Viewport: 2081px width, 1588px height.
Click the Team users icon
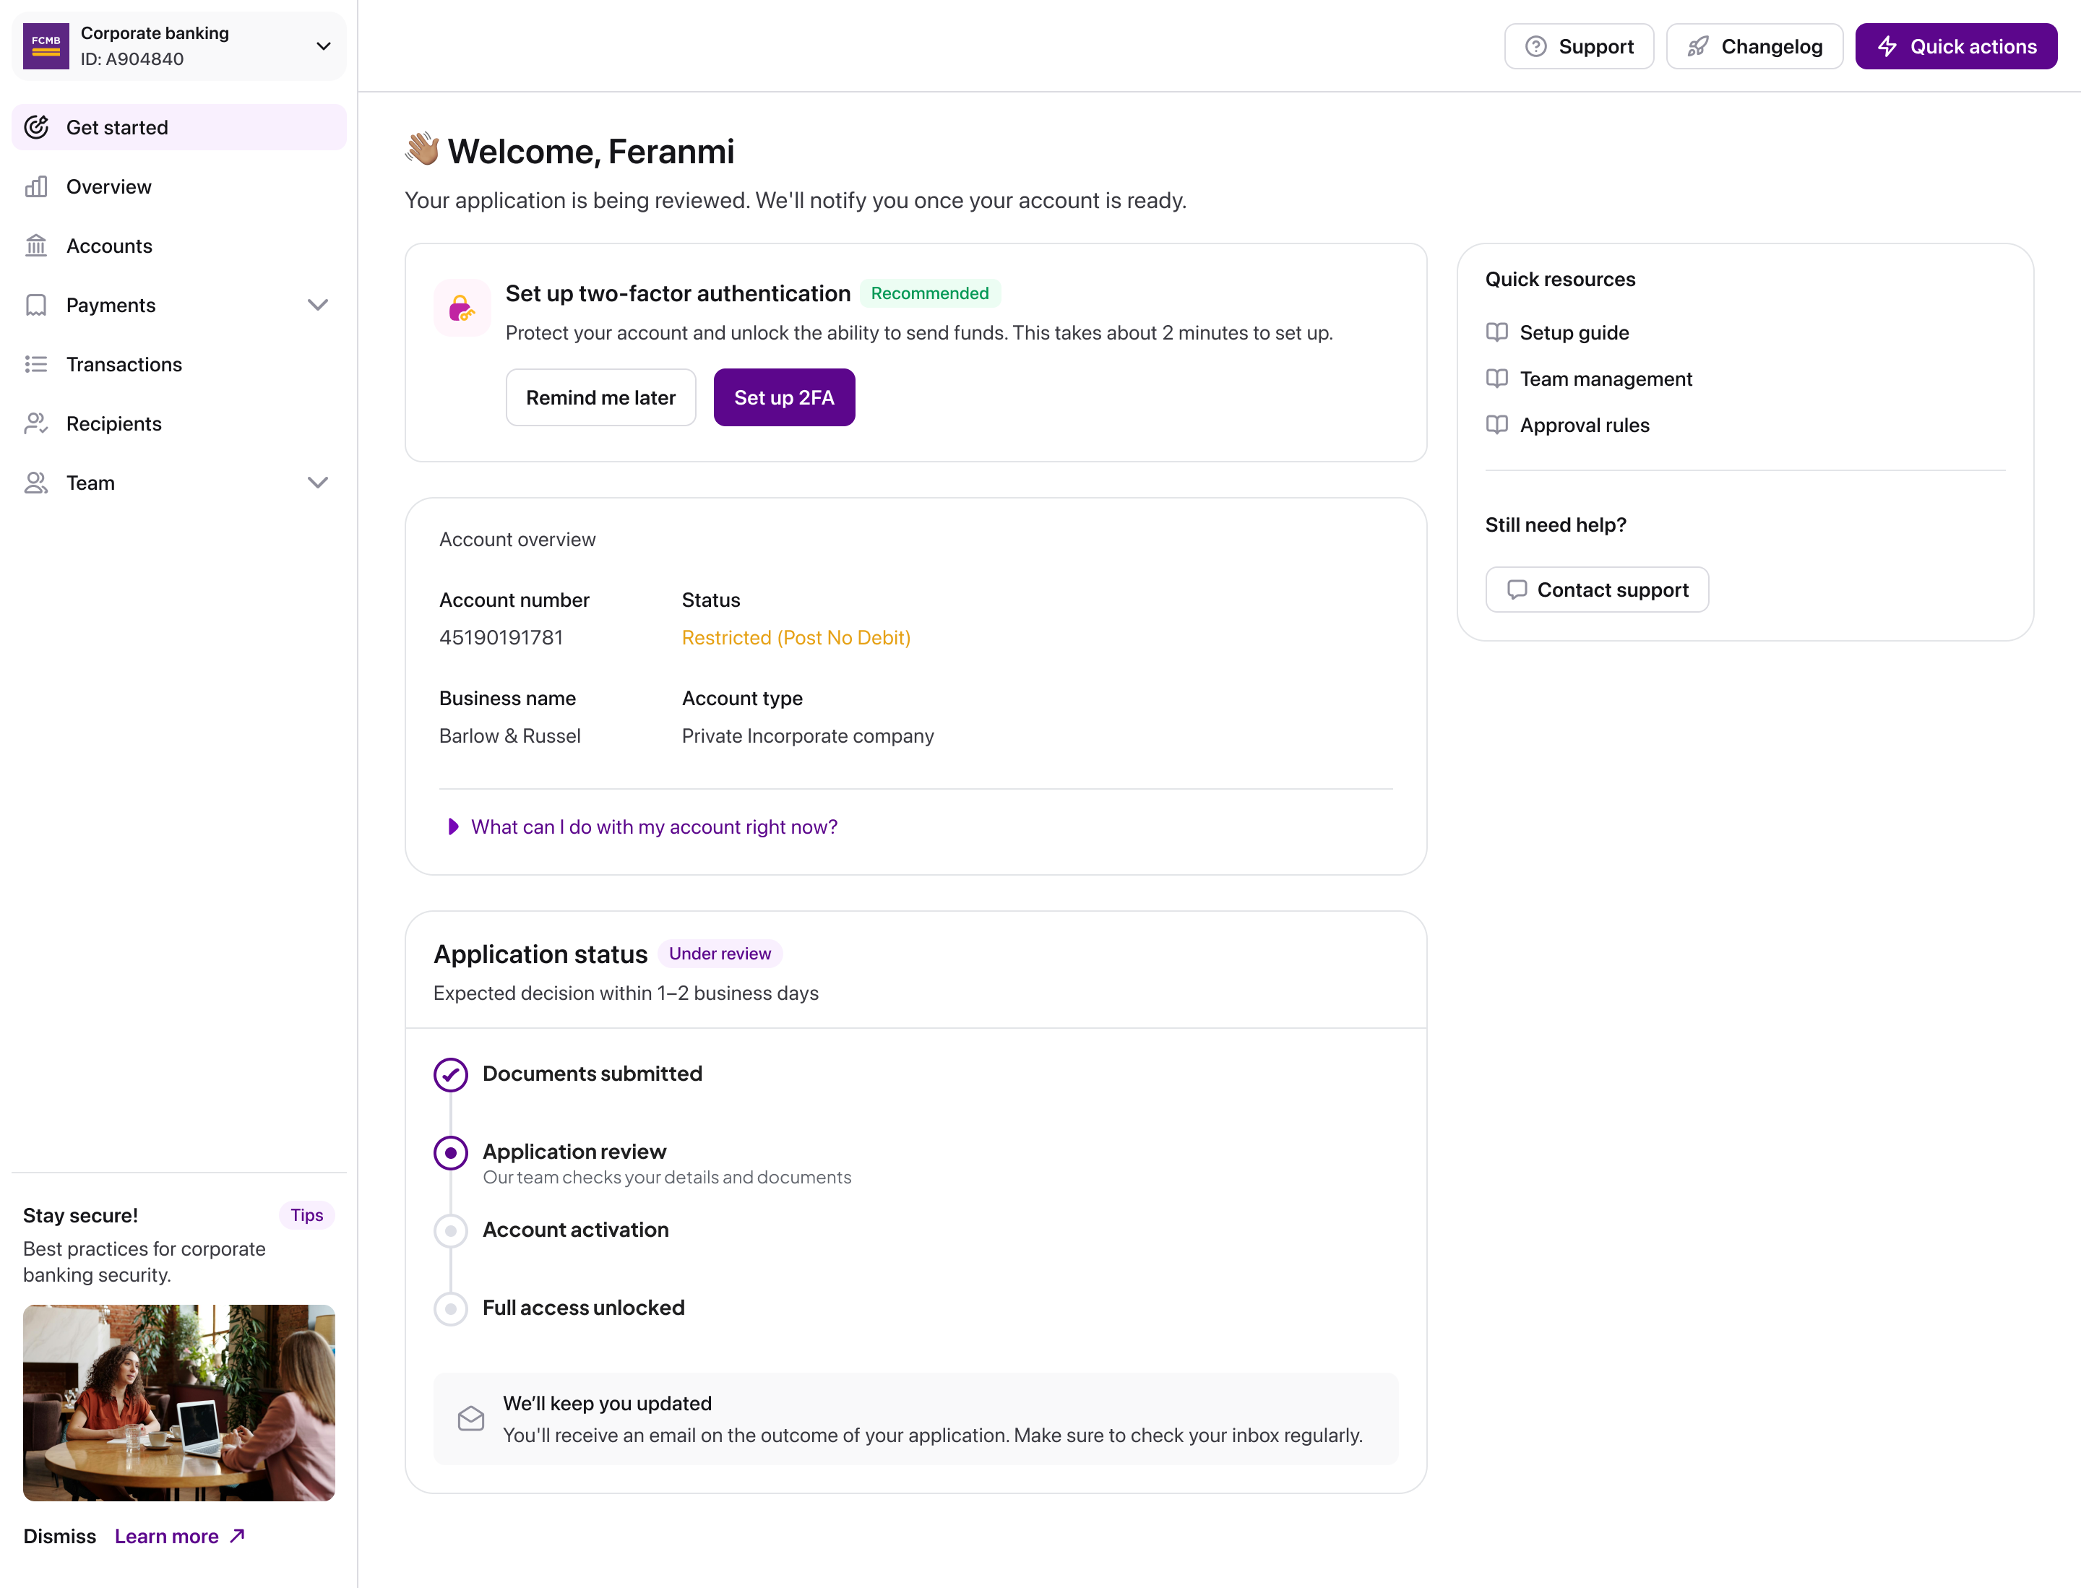point(36,483)
